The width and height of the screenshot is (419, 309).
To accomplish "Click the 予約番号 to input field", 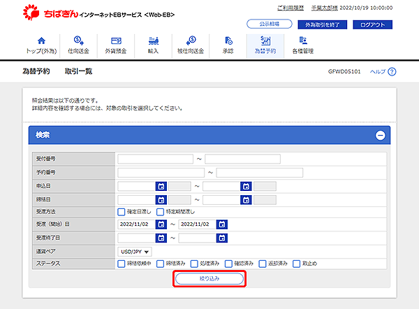I will tap(260, 173).
